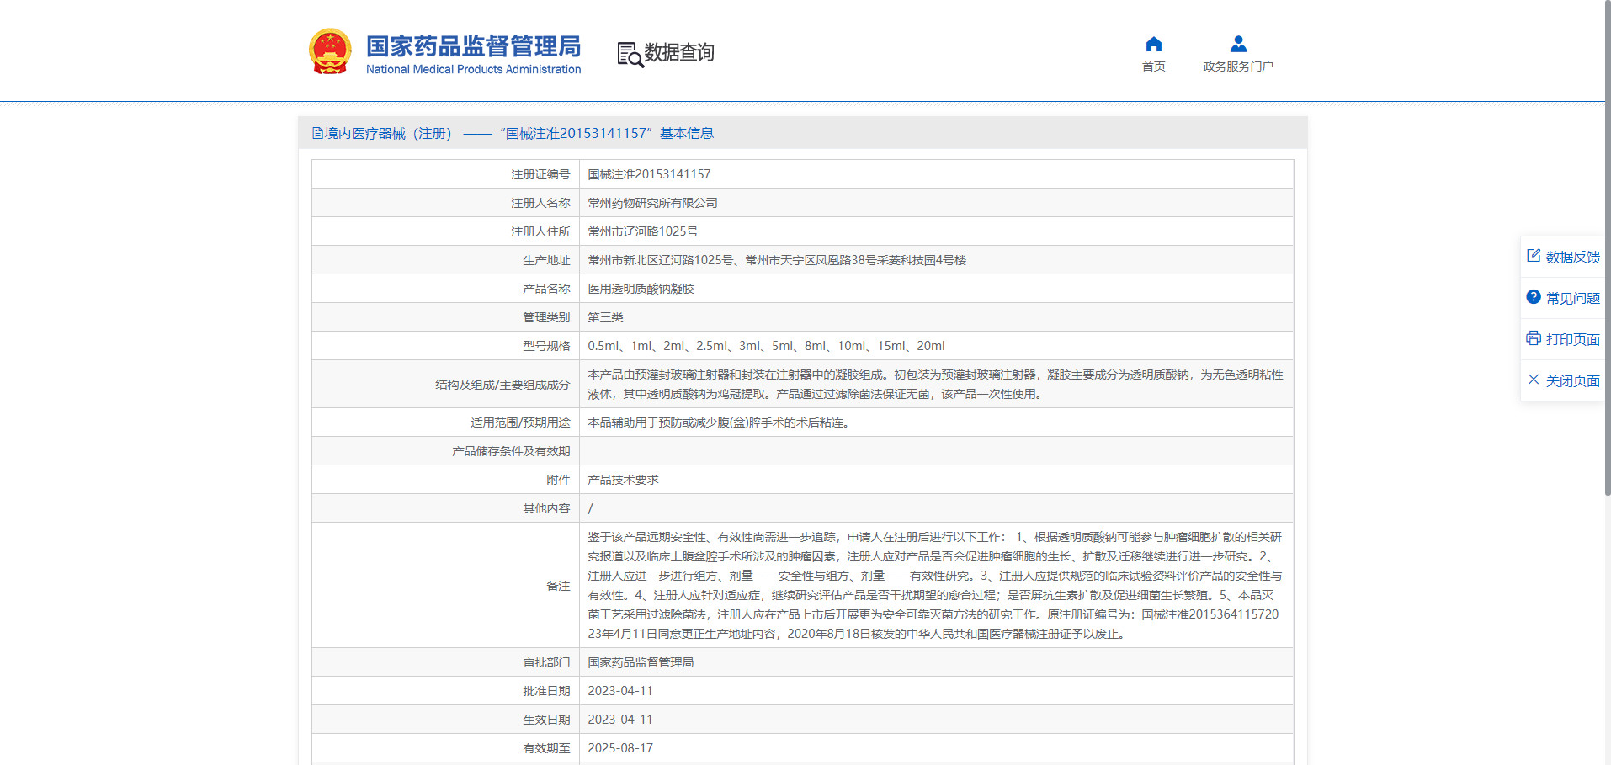The width and height of the screenshot is (1611, 765).
Task: Click the 附件 label
Action: click(x=558, y=480)
